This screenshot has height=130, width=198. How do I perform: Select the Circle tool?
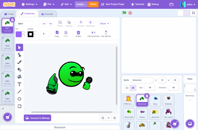tap(19, 99)
